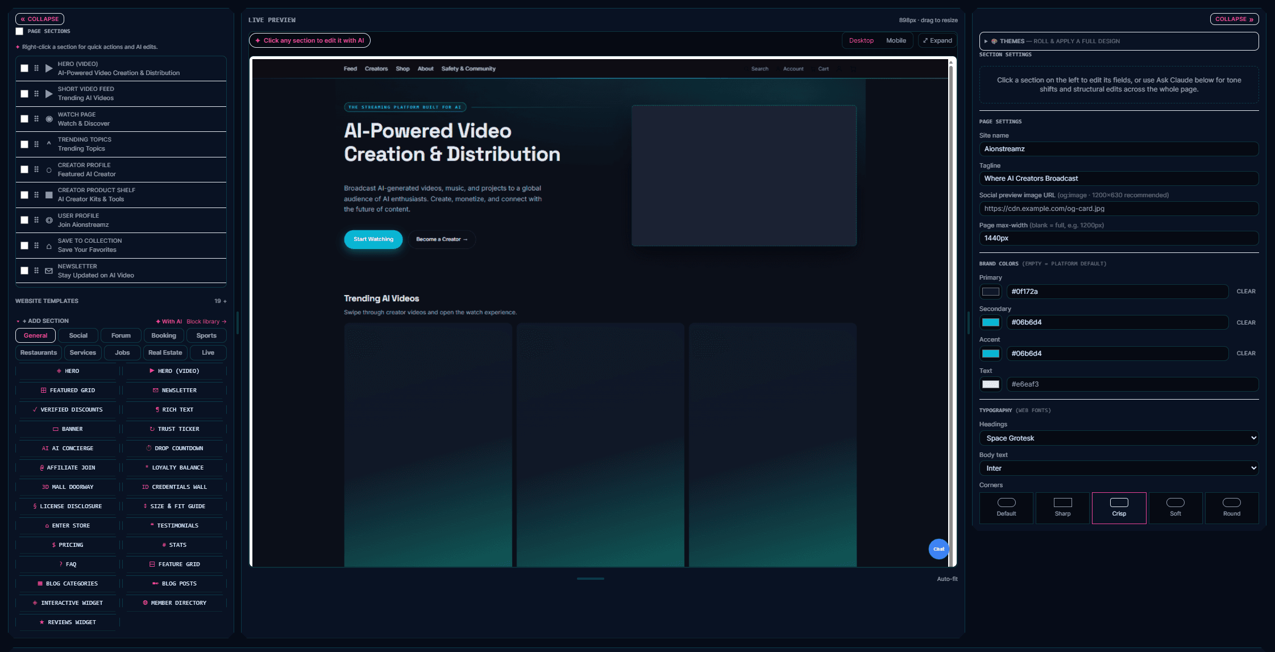
Task: Add a Testimonials block
Action: pyautogui.click(x=175, y=526)
